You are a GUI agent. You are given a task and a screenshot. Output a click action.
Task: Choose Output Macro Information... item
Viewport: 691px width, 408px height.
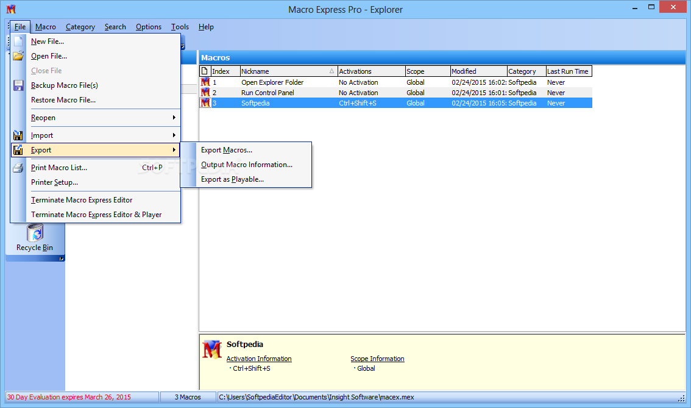246,165
